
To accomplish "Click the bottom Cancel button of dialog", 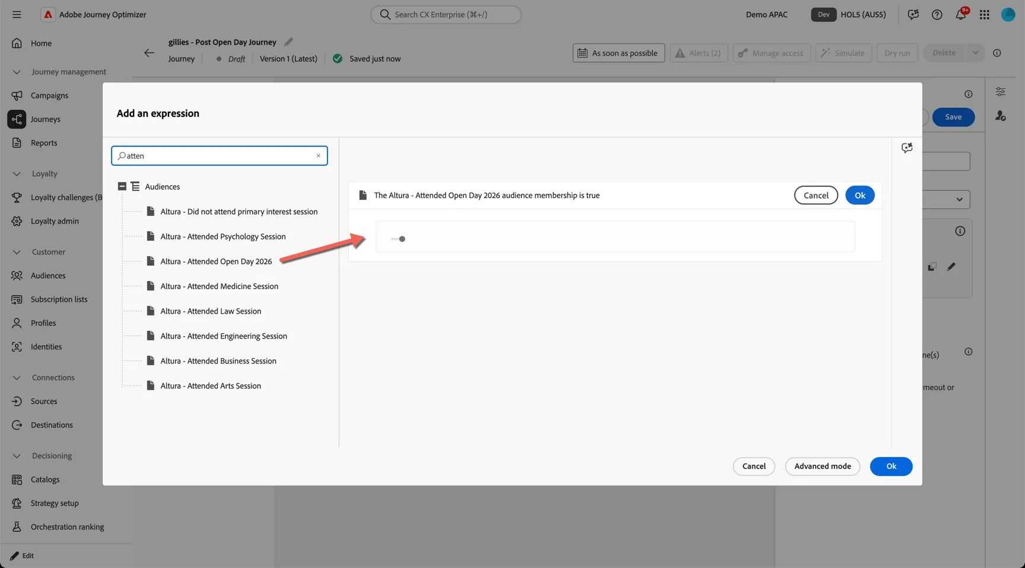I will (754, 466).
